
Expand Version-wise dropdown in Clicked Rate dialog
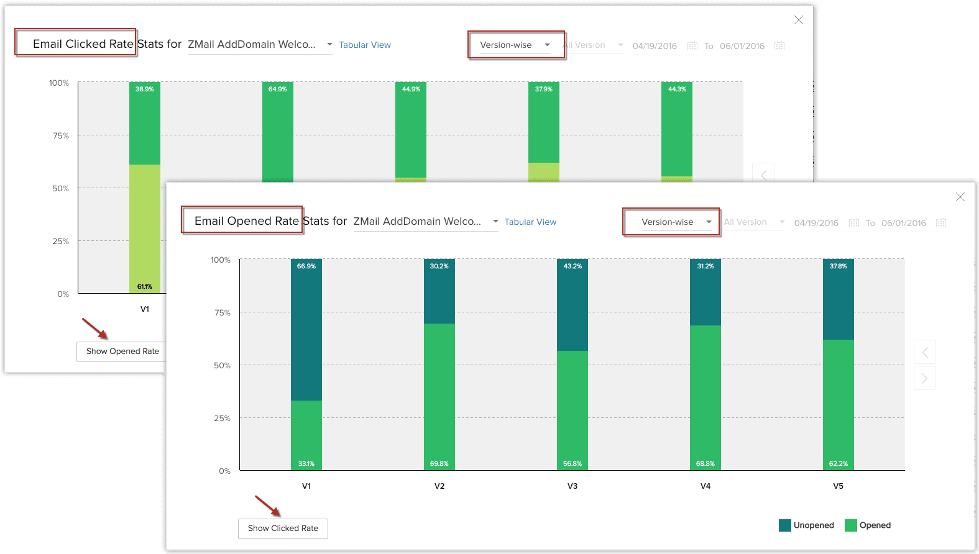(x=515, y=45)
